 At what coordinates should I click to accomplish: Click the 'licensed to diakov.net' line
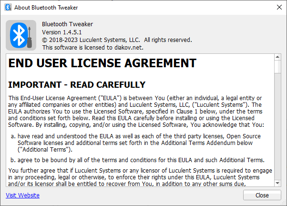click(92, 48)
